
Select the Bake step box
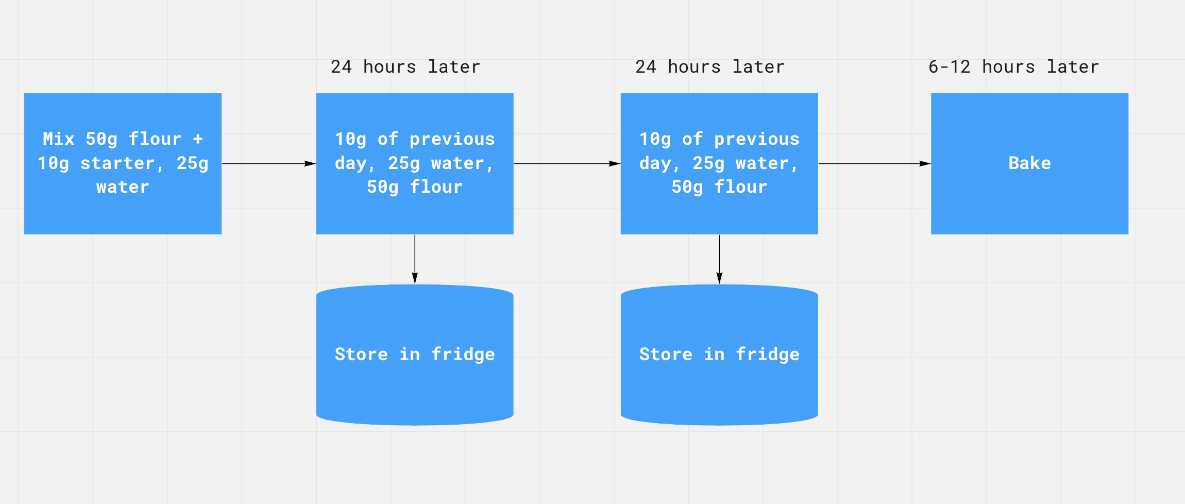coord(1029,163)
